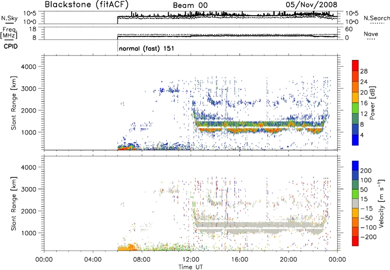Click the '4000' tick of the power panel
Image resolution: width=390 pixels, height=270 pixels.
tap(29, 67)
